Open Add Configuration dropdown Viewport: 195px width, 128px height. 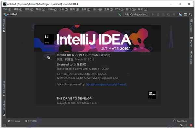[136, 14]
